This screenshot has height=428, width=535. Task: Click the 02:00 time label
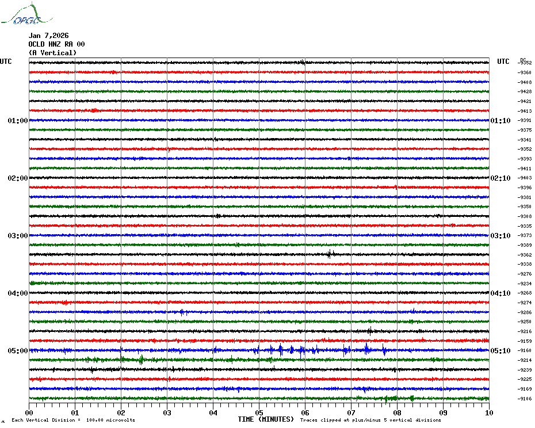[x=18, y=178]
